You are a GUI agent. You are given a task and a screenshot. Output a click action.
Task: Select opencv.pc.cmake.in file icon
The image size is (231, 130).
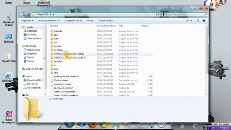(x=52, y=88)
